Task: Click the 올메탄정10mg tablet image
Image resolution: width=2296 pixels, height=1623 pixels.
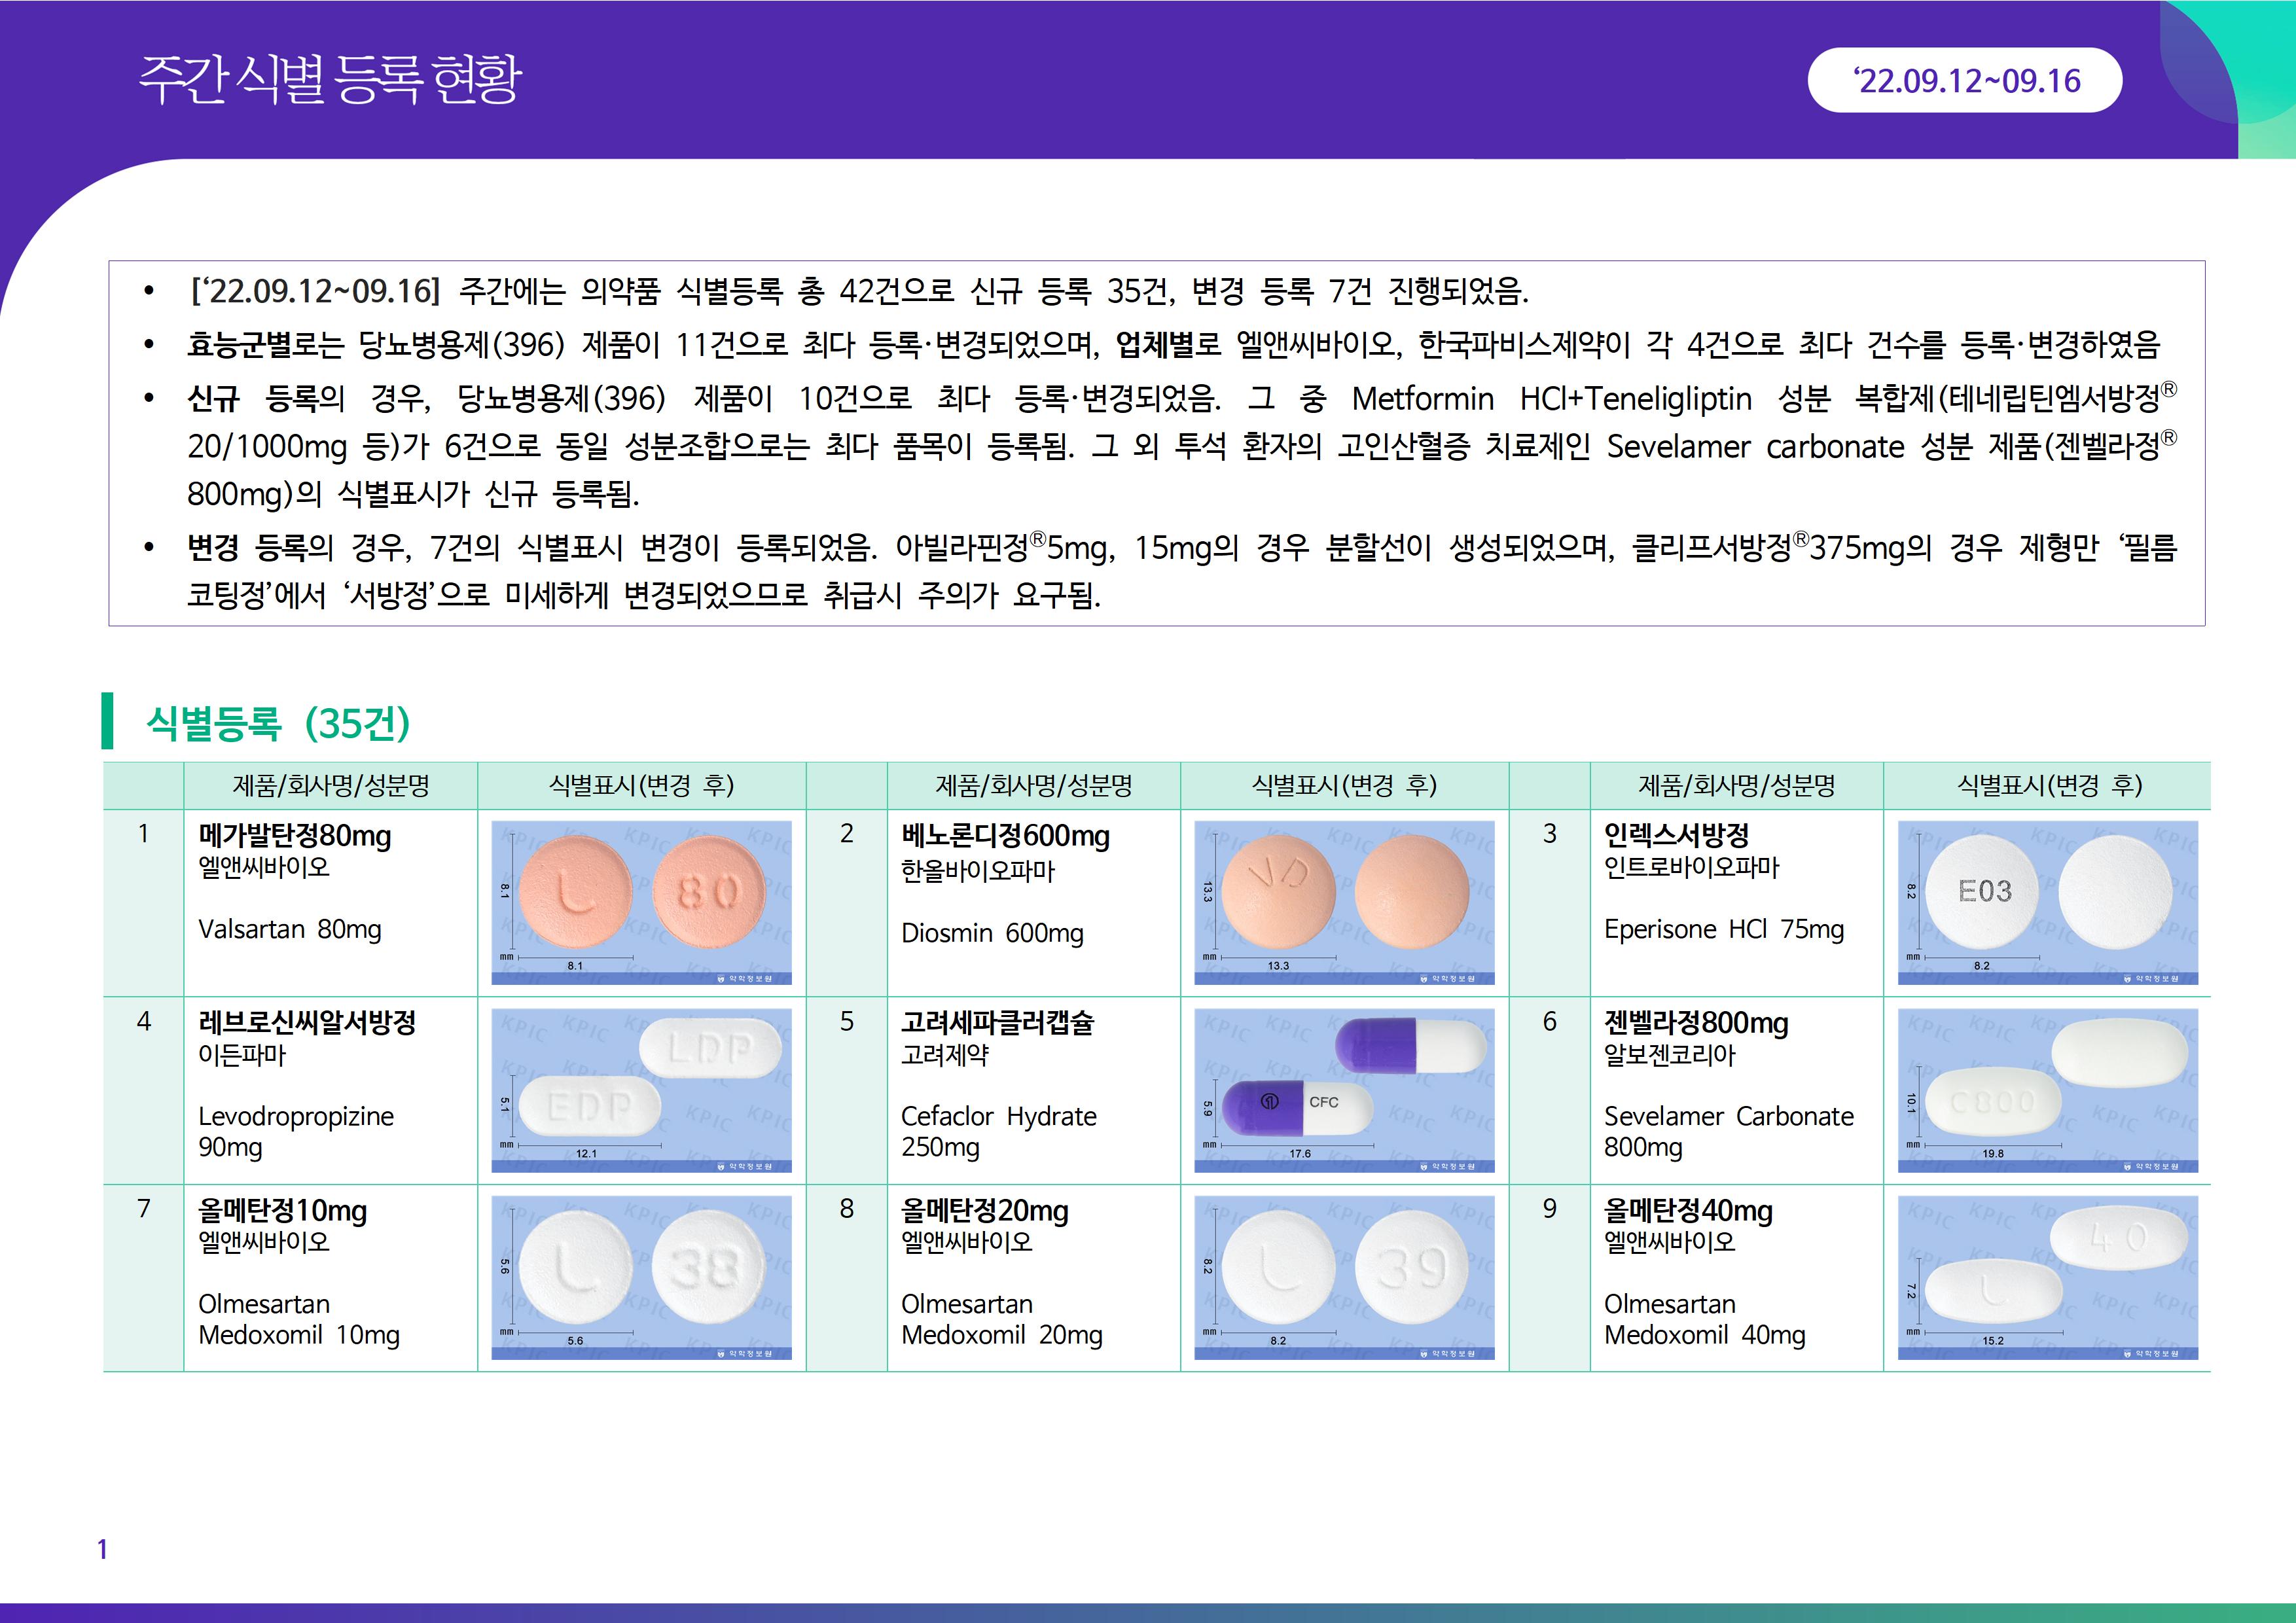Action: (x=641, y=1277)
